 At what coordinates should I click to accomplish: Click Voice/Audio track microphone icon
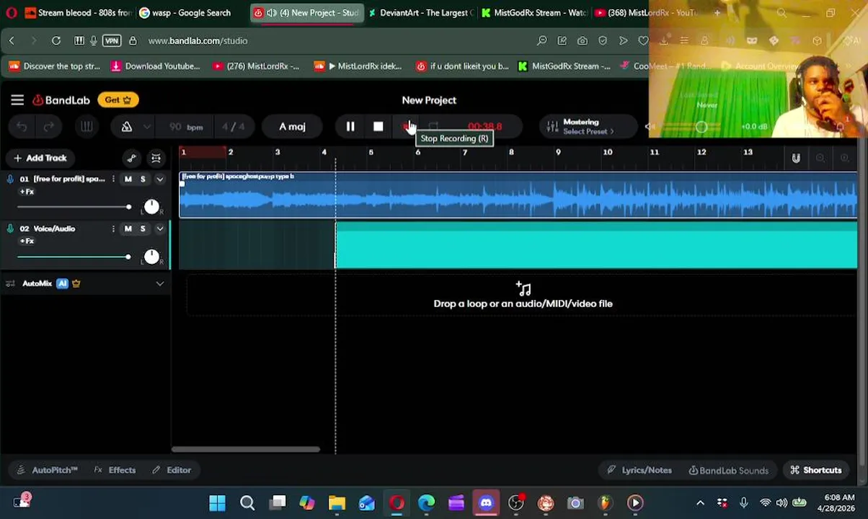(x=10, y=229)
